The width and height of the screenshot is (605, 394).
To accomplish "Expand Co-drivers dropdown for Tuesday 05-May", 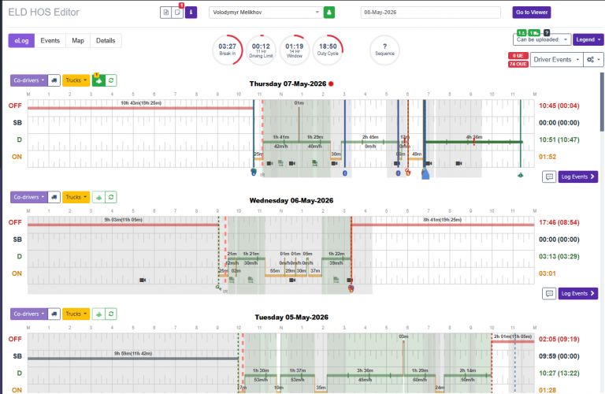I will [x=29, y=314].
